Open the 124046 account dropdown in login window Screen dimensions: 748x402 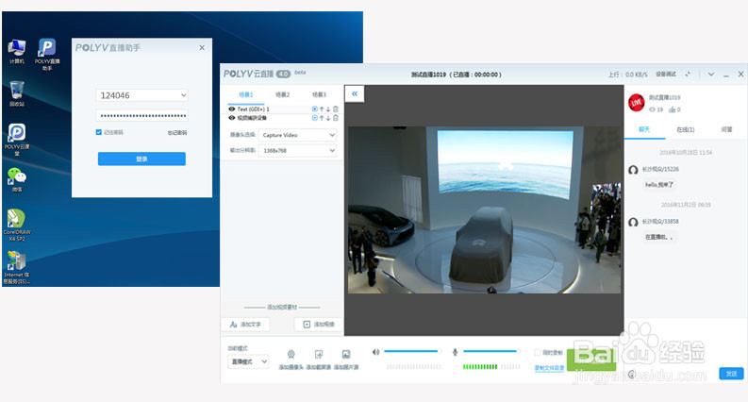click(141, 95)
